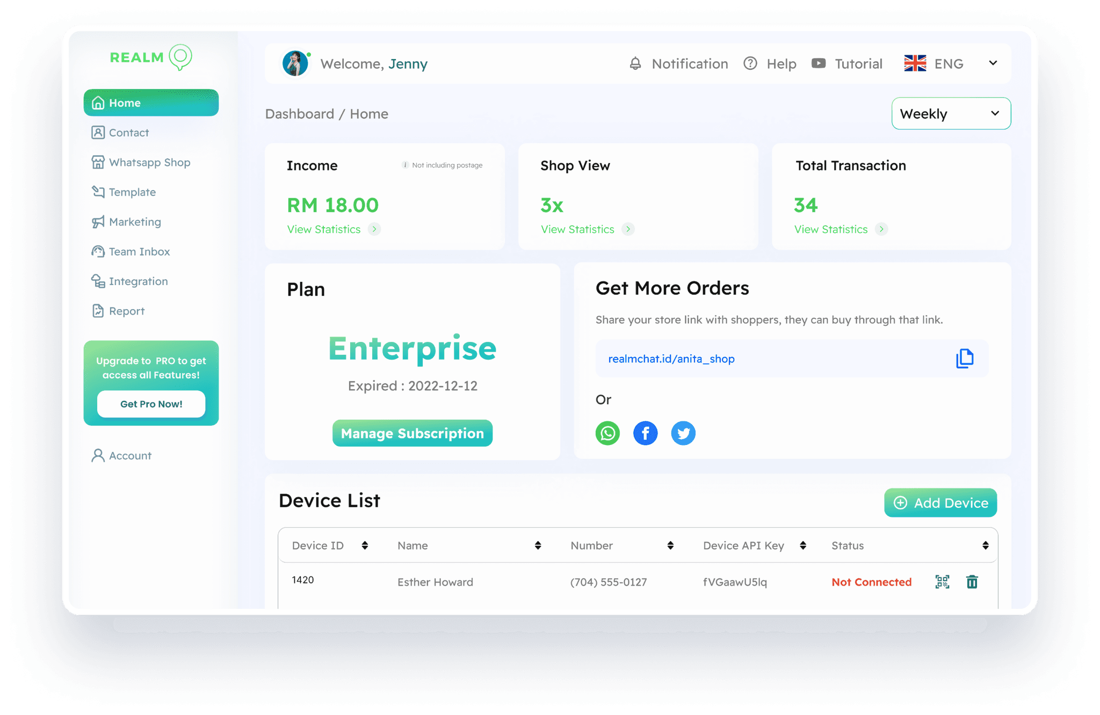Share via Twitter icon

[683, 433]
